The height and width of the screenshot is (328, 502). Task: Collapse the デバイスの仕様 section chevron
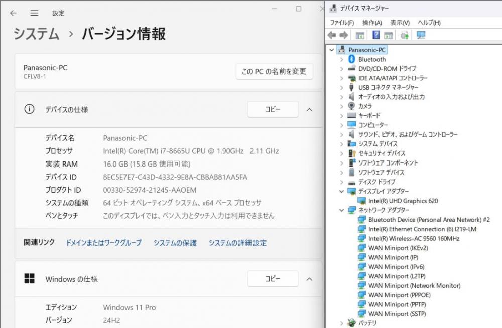click(309, 110)
